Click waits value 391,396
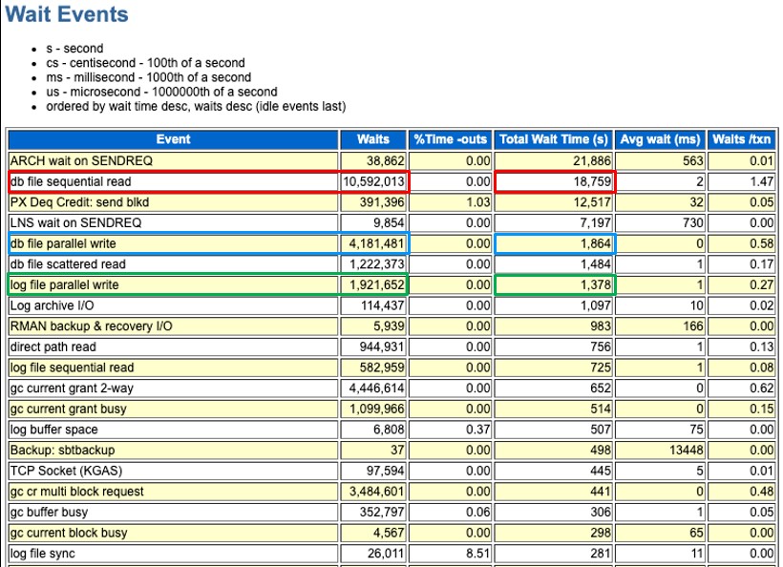The height and width of the screenshot is (567, 783). coord(382,202)
